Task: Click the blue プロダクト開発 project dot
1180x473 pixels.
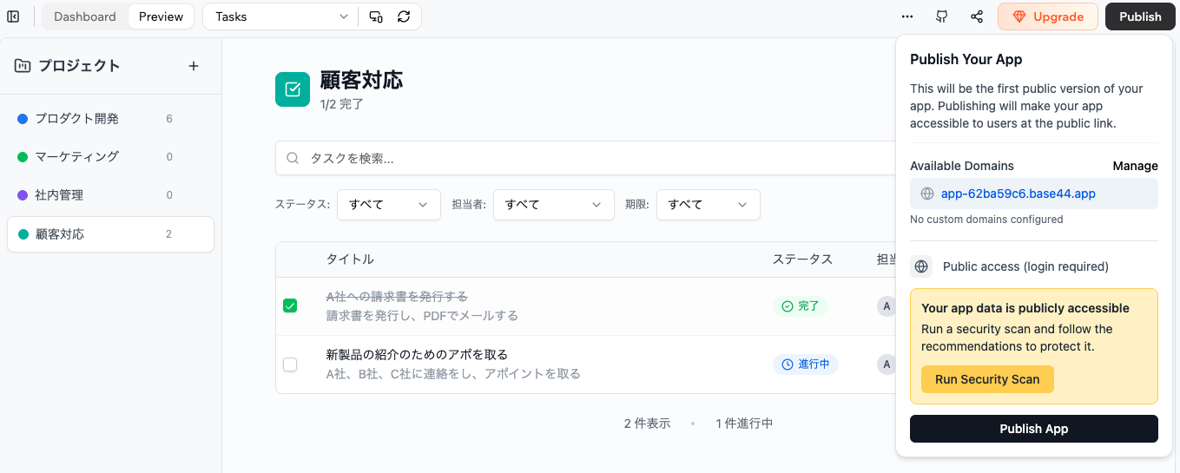Action: (23, 119)
